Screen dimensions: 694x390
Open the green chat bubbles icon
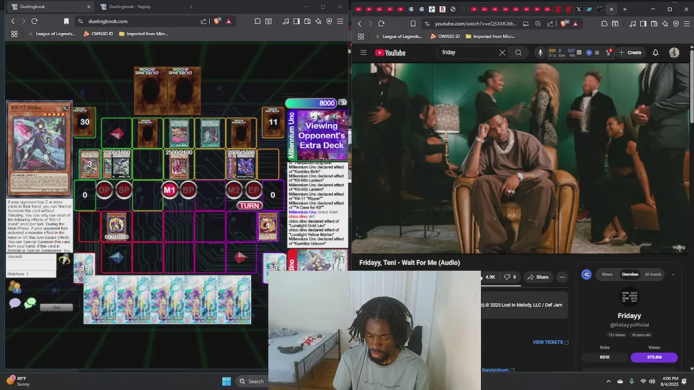[30, 303]
